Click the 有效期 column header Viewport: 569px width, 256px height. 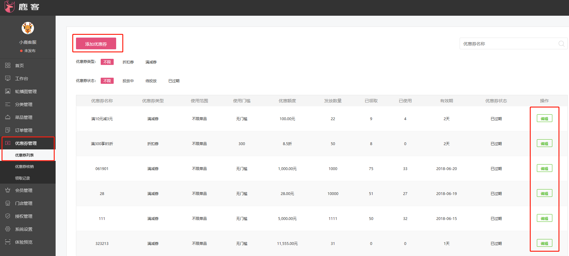(x=446, y=101)
